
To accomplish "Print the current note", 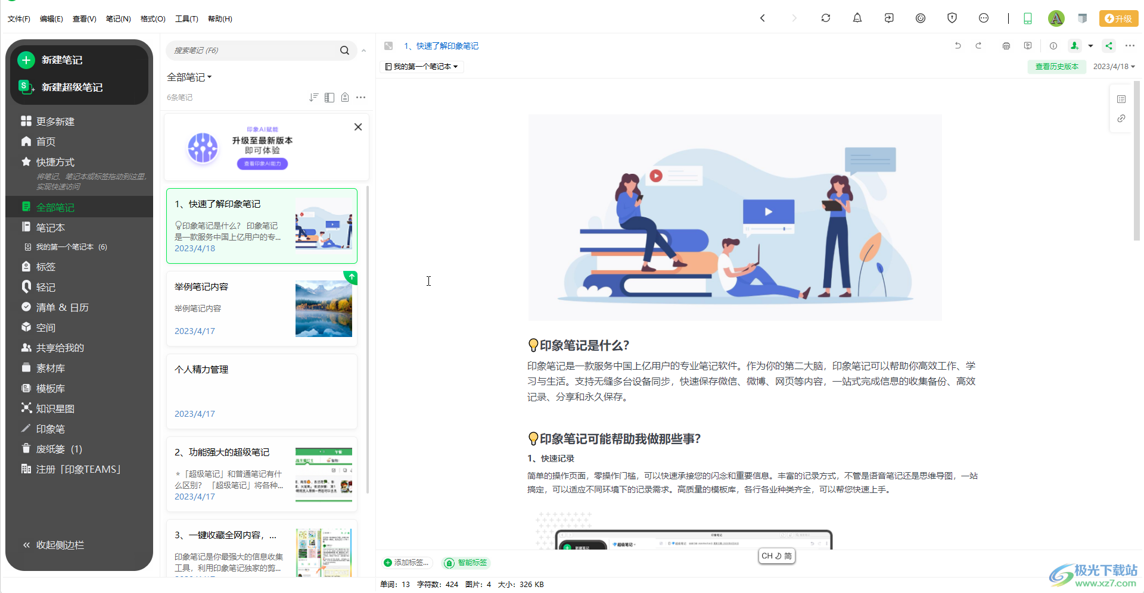I will tap(1006, 46).
